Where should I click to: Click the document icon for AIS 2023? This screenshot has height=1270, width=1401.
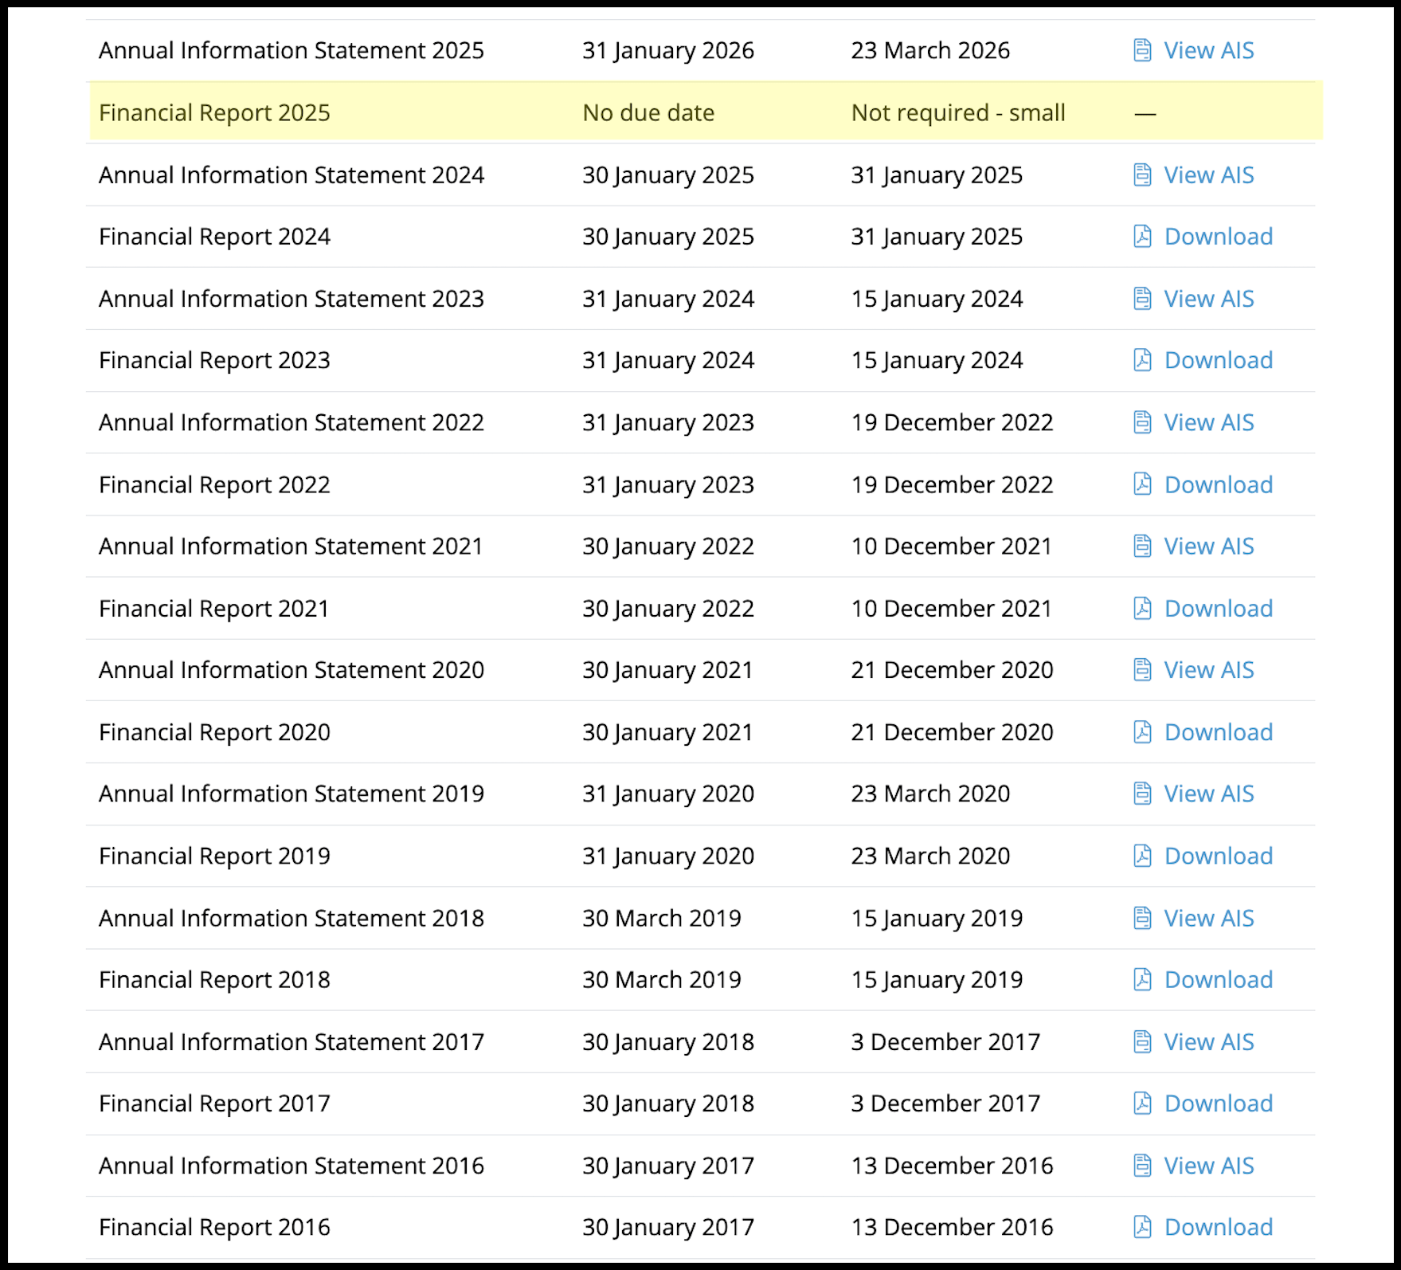1142,299
